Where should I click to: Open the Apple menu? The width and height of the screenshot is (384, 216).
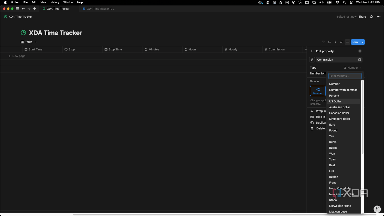tap(5, 2)
